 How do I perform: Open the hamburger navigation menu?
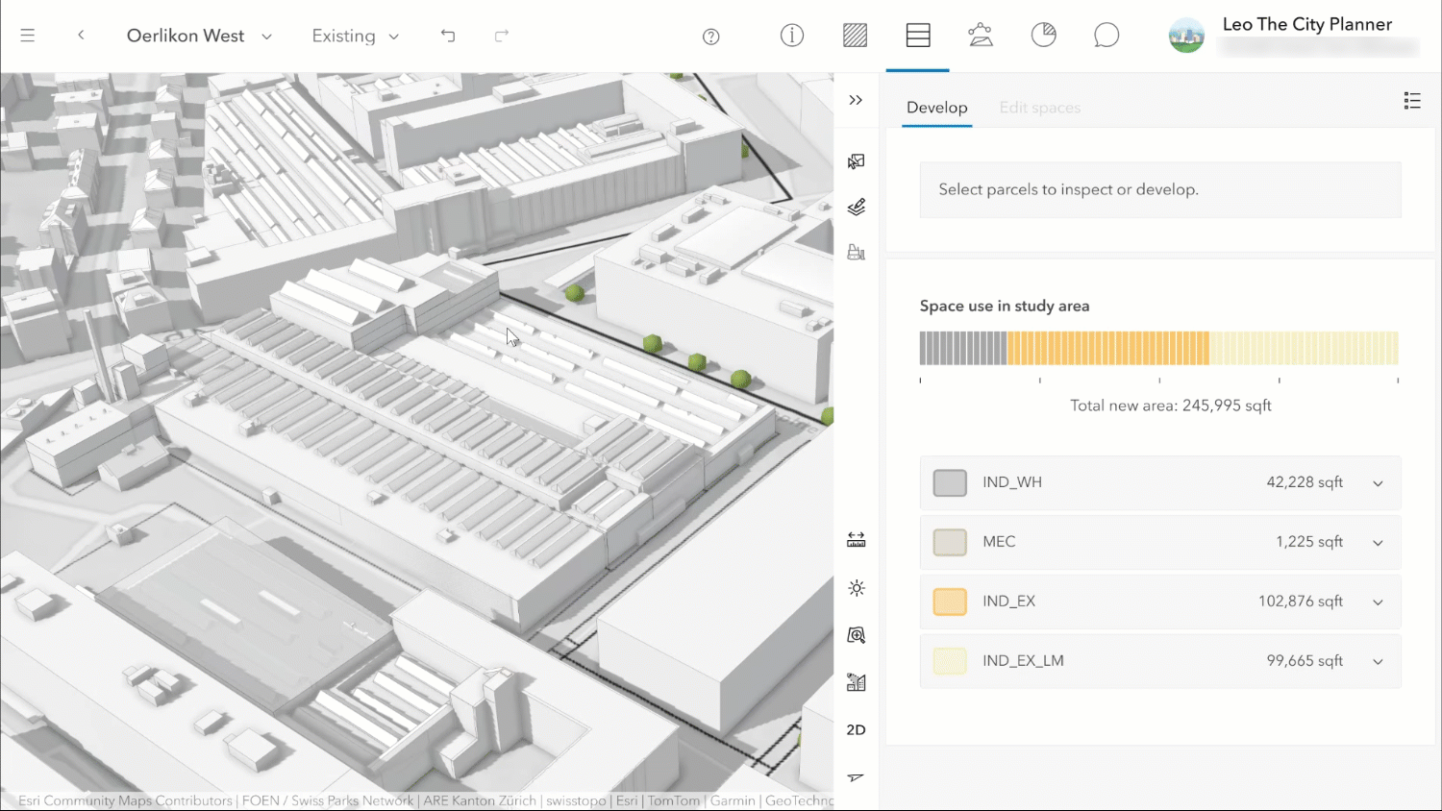tap(28, 35)
